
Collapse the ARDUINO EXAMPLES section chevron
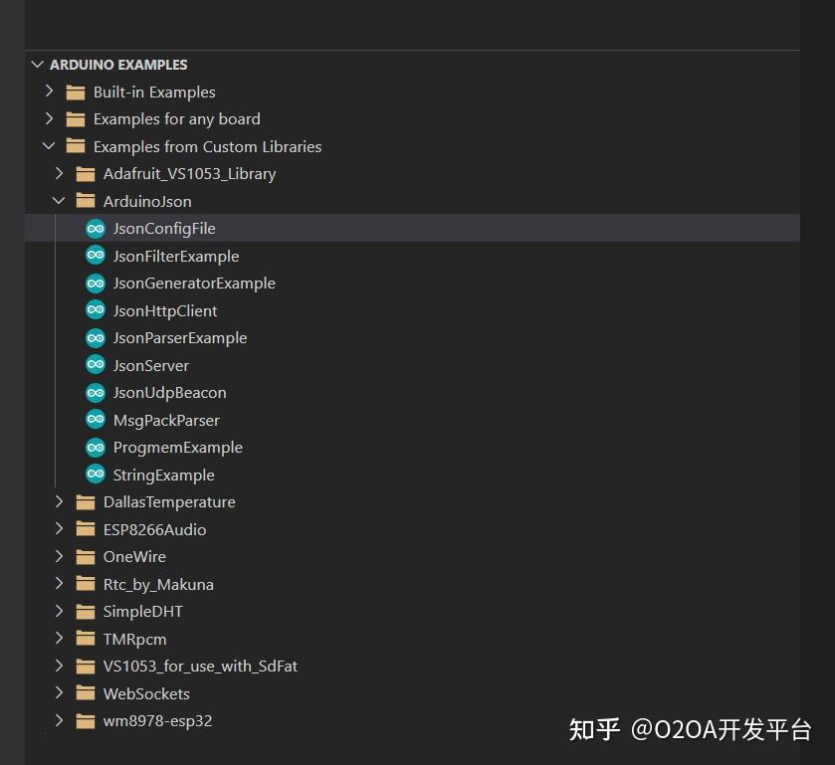tap(38, 65)
